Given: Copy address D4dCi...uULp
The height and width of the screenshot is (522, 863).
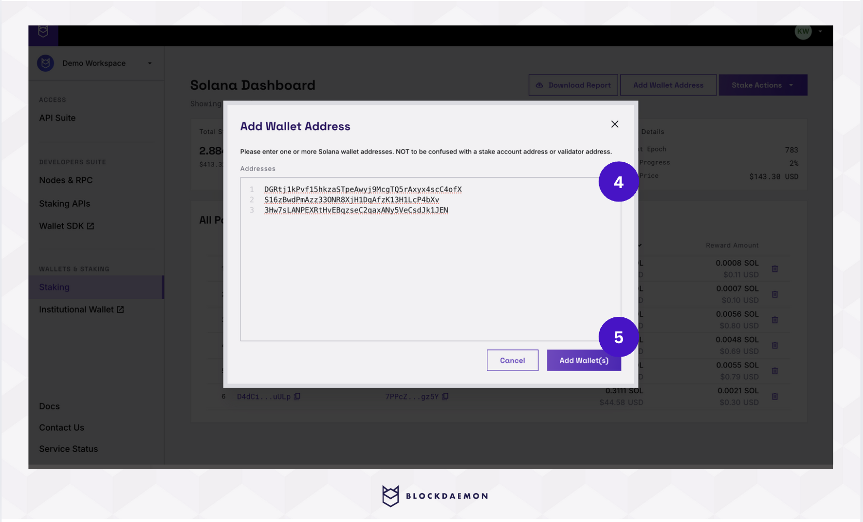Looking at the screenshot, I should point(297,396).
